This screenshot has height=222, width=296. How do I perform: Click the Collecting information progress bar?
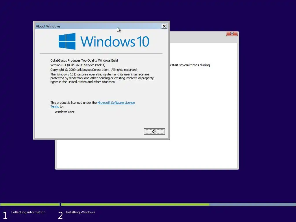30,204
